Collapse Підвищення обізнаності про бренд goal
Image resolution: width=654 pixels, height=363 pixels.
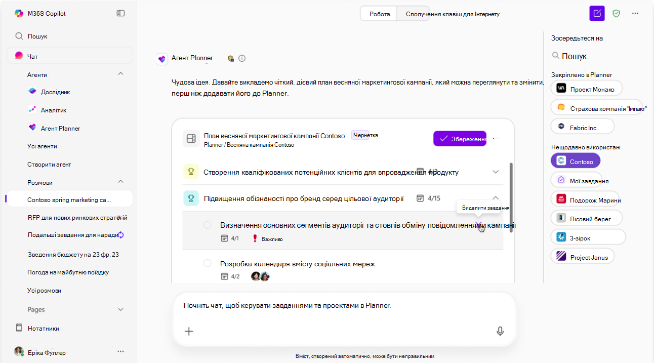pos(496,198)
